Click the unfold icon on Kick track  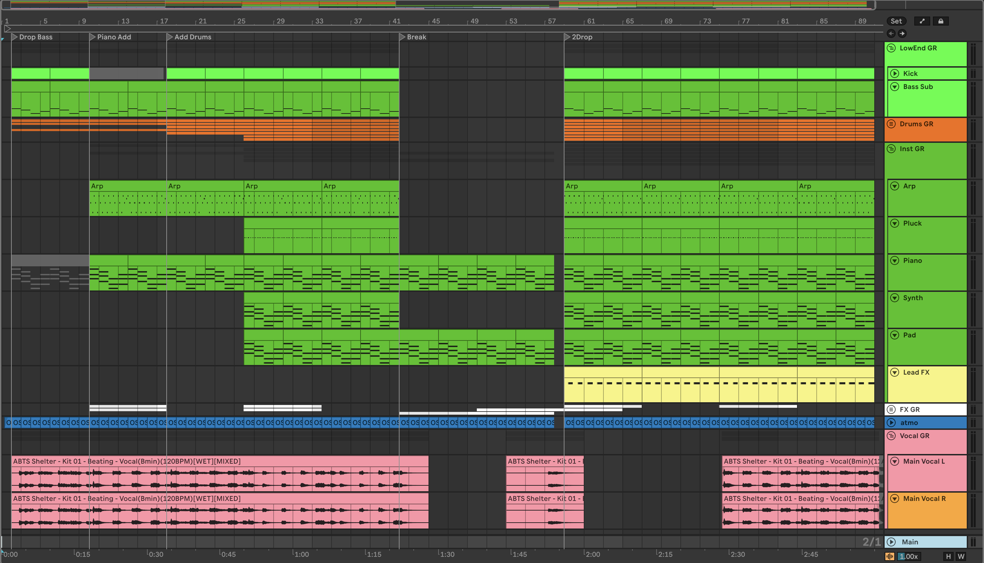point(895,73)
